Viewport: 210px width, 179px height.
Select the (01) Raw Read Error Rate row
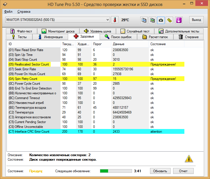[96, 50]
